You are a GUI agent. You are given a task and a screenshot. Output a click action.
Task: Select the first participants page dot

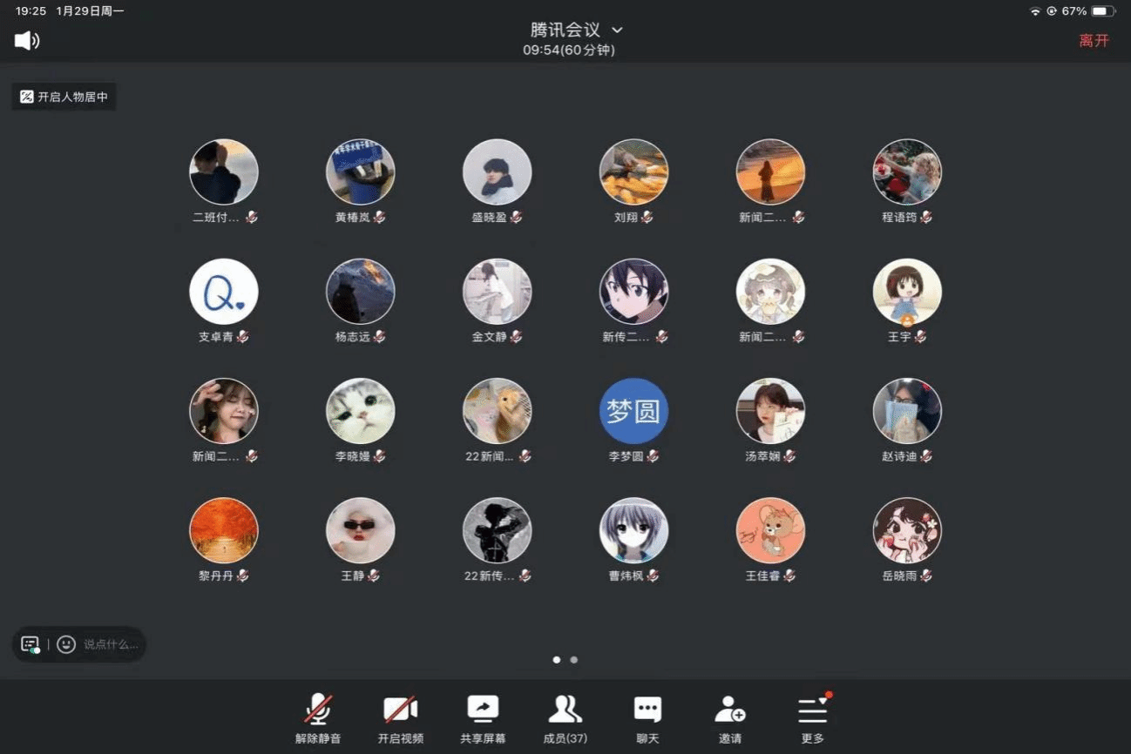[x=557, y=660]
